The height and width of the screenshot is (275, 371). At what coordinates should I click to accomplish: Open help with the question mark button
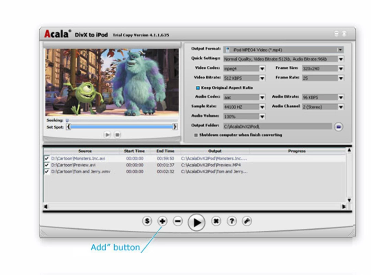(232, 221)
